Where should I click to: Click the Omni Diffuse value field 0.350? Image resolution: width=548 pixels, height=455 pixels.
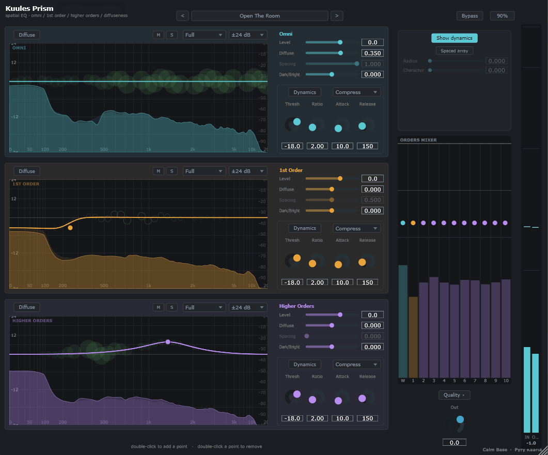coord(372,53)
